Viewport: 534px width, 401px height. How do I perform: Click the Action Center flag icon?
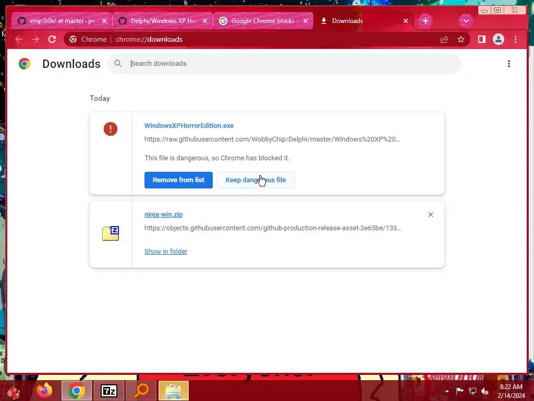[460, 391]
